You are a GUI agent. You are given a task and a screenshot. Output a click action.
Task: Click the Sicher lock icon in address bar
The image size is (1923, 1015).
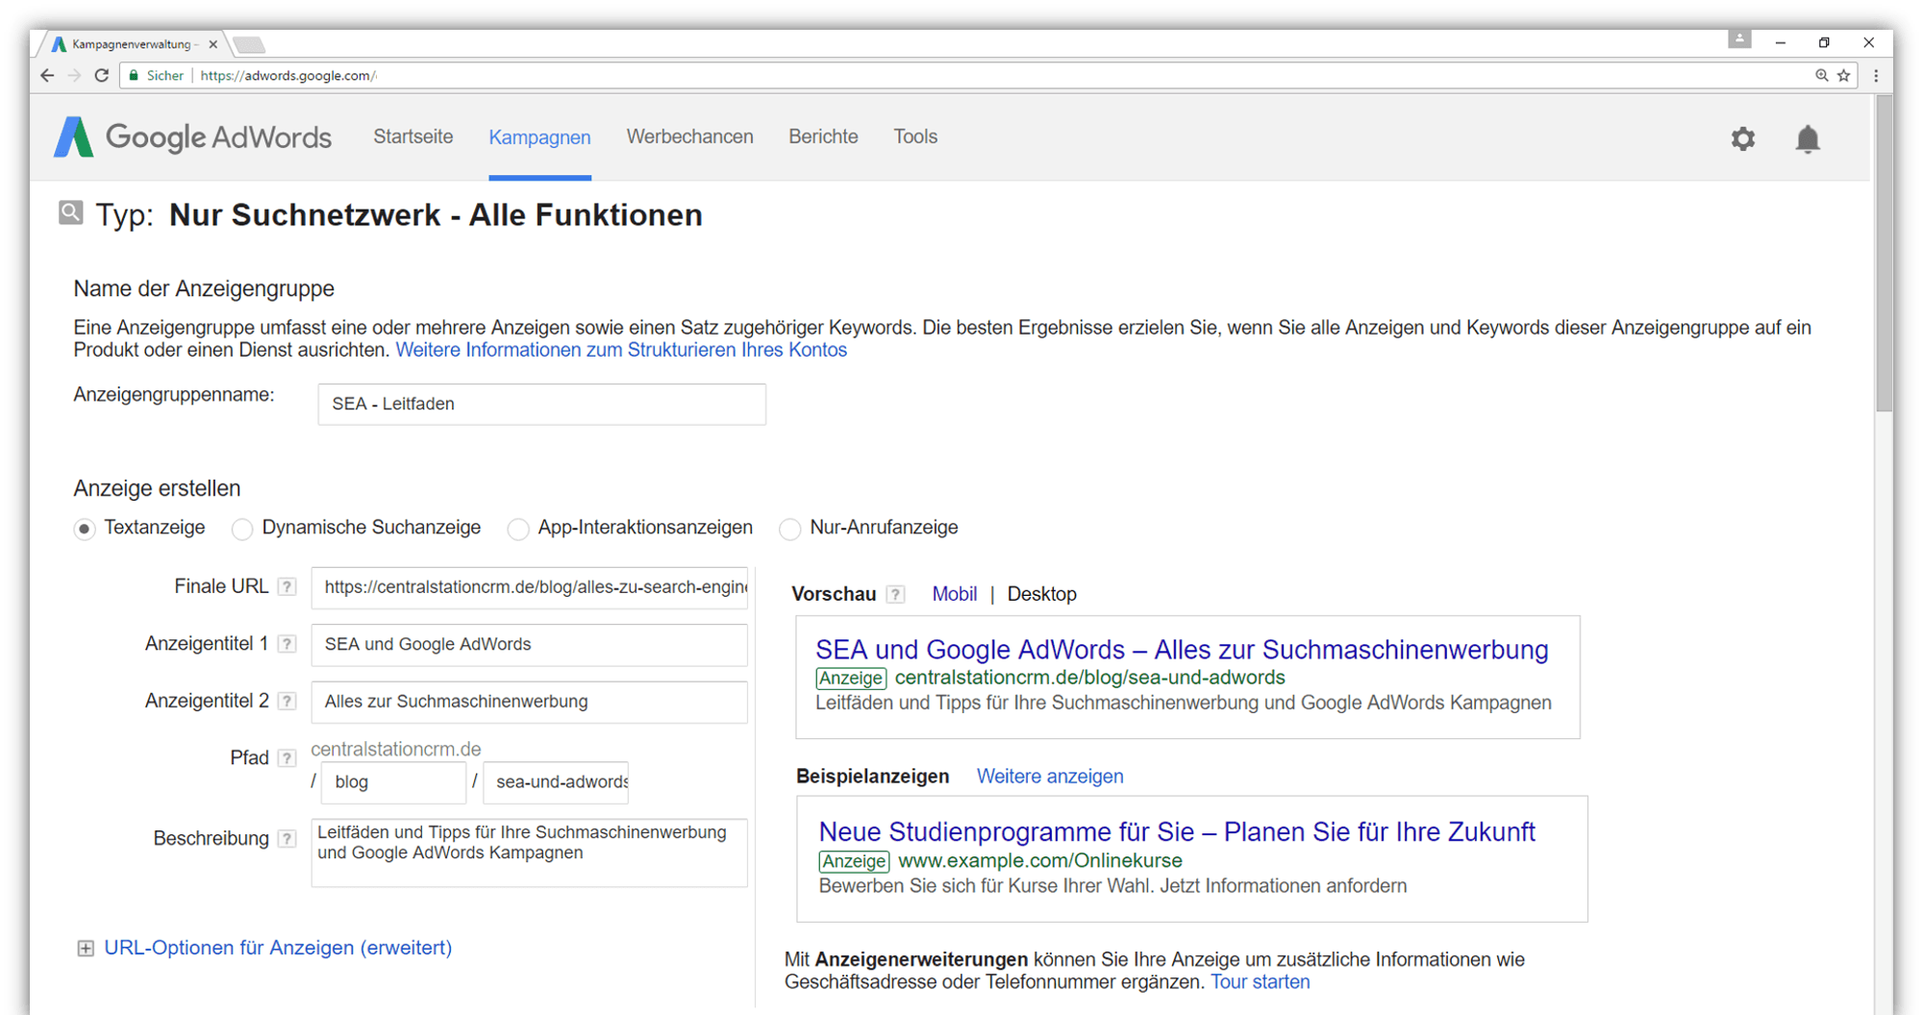click(134, 75)
